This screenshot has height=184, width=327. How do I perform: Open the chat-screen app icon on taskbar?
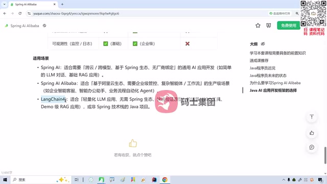coord(112,179)
